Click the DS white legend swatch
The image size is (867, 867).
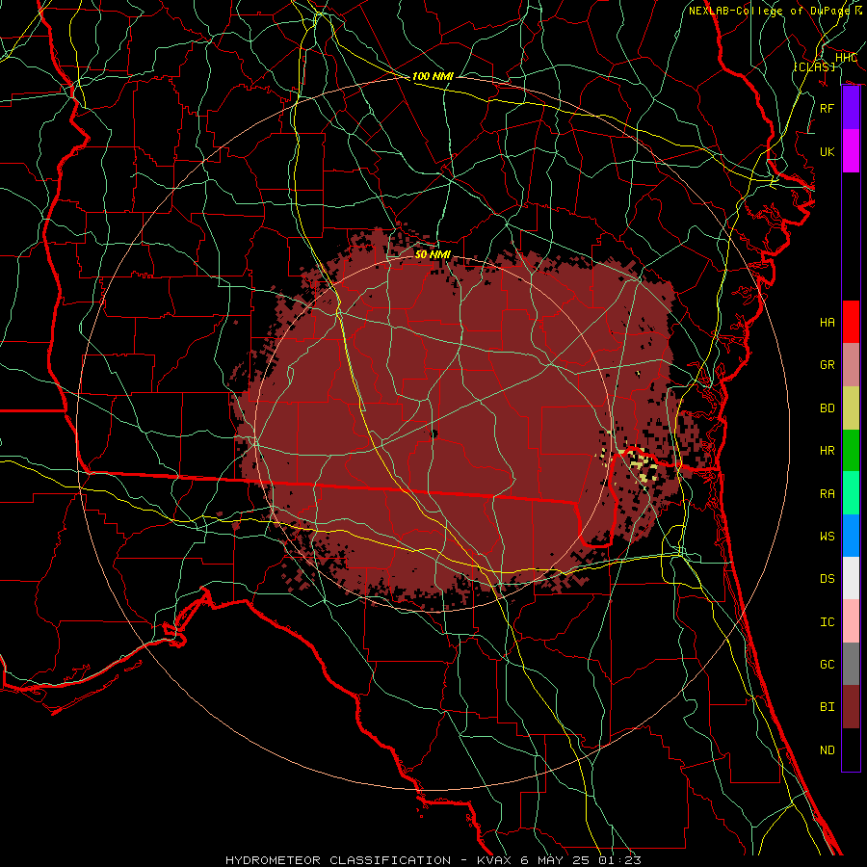pos(851,578)
